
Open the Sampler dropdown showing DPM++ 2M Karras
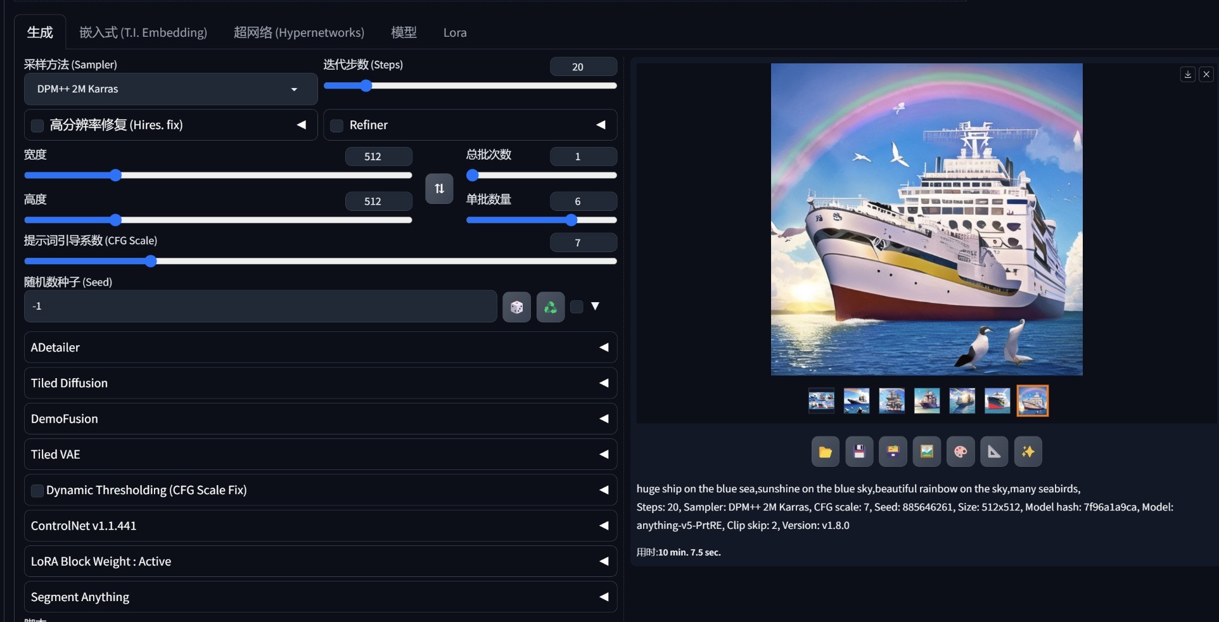(x=170, y=89)
